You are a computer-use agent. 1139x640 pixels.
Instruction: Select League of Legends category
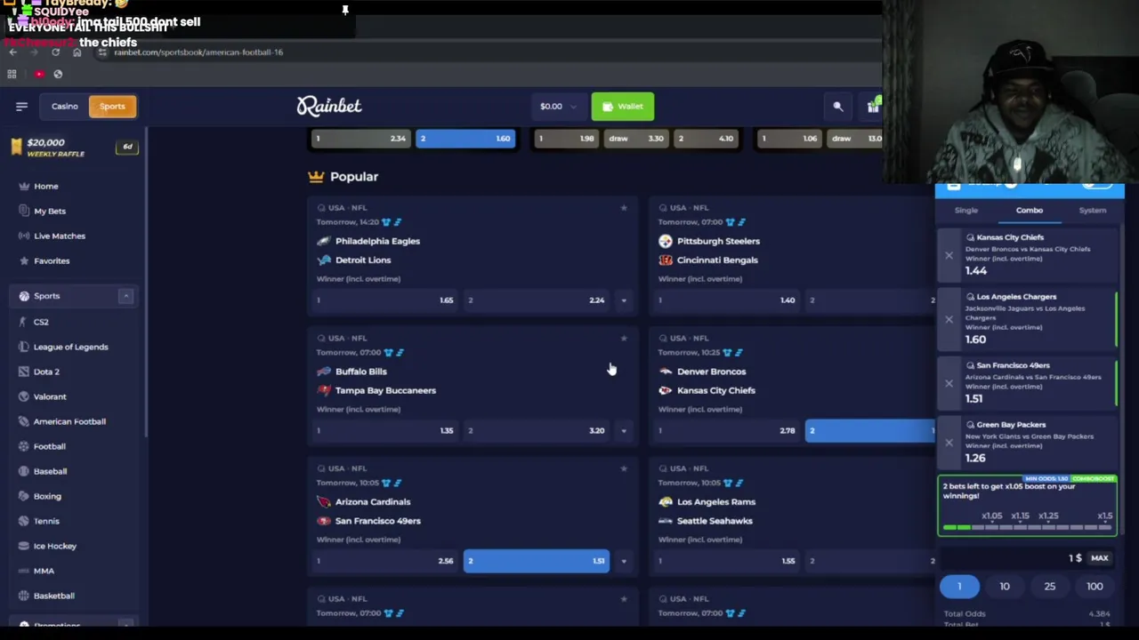click(70, 347)
